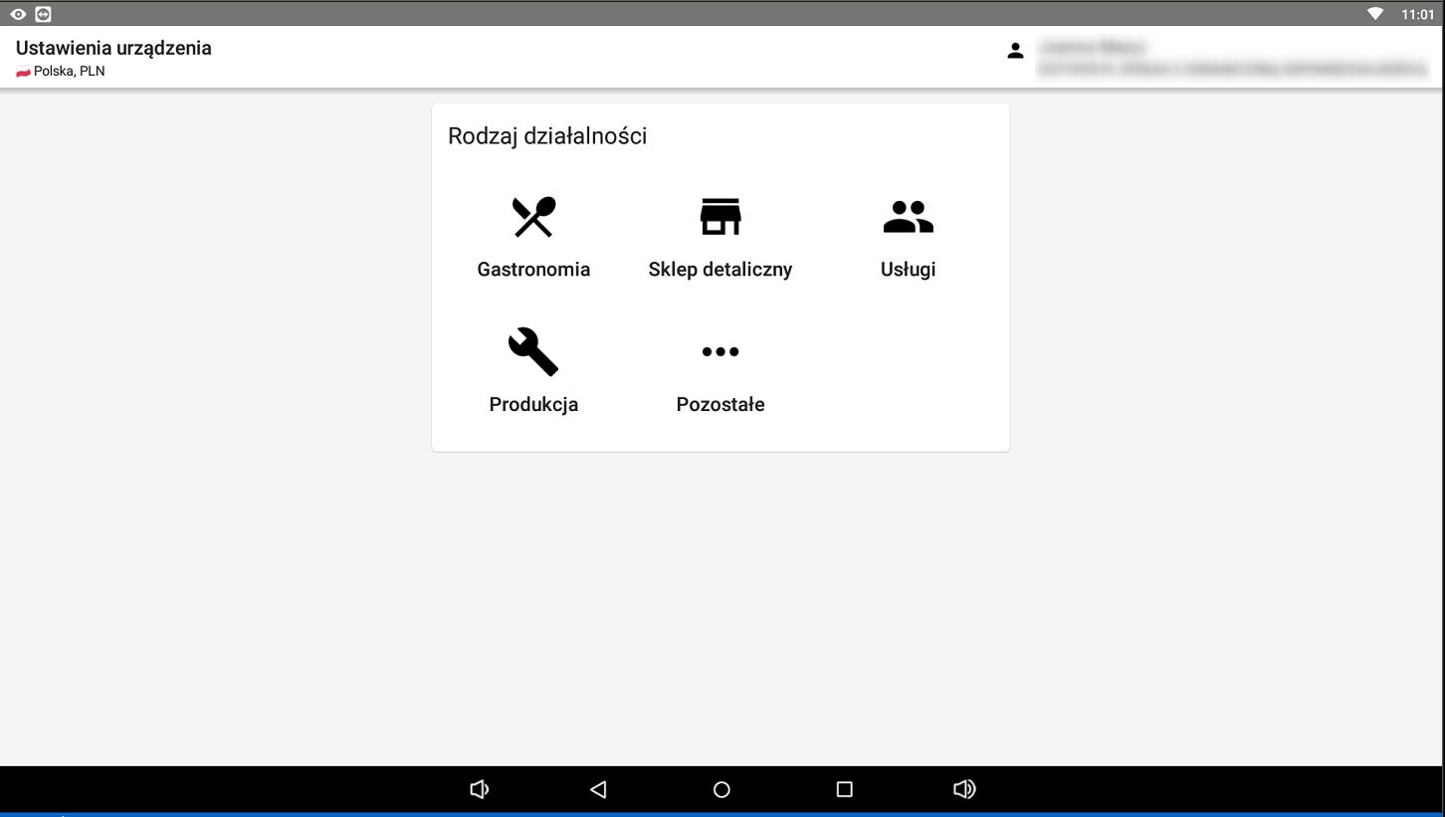Viewport: 1445px width, 817px height.
Task: Tap the Android home circle button
Action: (722, 789)
